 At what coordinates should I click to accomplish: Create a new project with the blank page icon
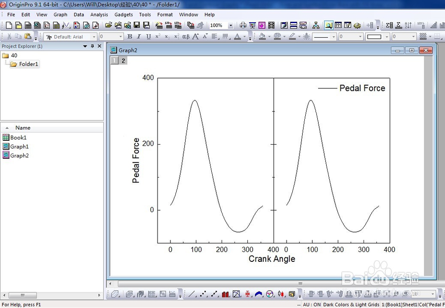[x=9, y=25]
